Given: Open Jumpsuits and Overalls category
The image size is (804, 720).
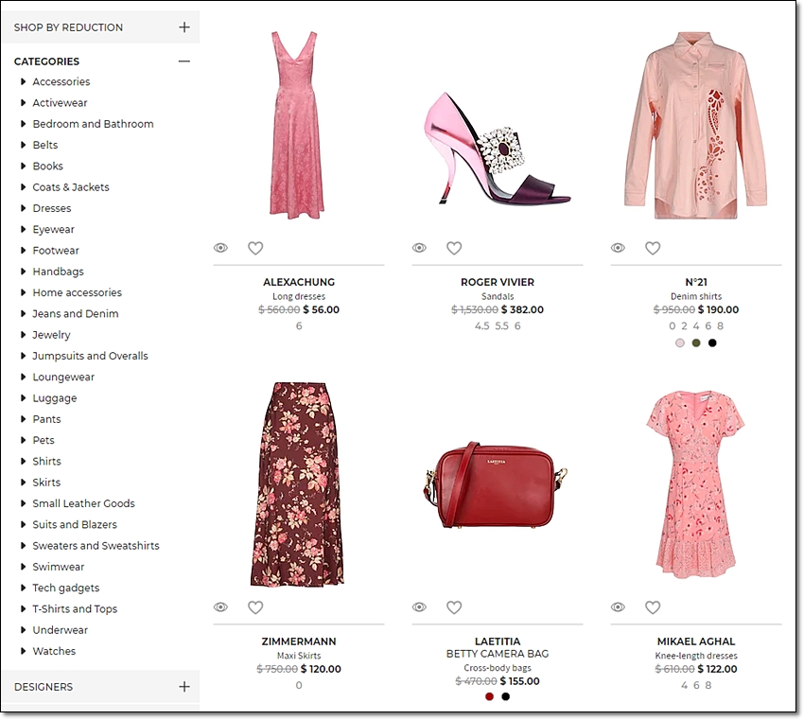Looking at the screenshot, I should click(90, 356).
